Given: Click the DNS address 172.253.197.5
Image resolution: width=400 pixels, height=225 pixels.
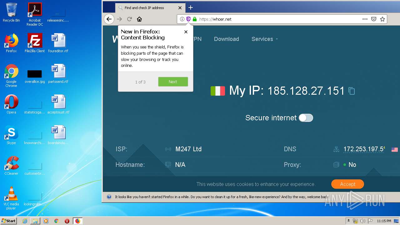Looking at the screenshot, I should (x=363, y=149).
